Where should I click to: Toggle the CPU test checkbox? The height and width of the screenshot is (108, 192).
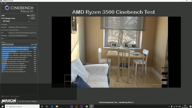(x=36, y=16)
